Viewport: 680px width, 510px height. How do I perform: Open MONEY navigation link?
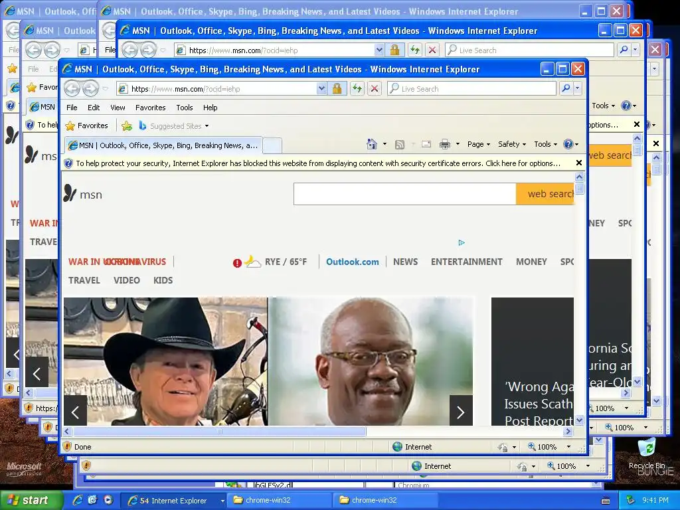click(x=531, y=262)
